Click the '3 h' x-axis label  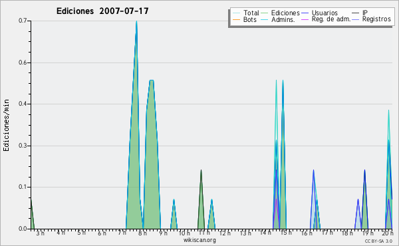pyautogui.click(x=40, y=233)
